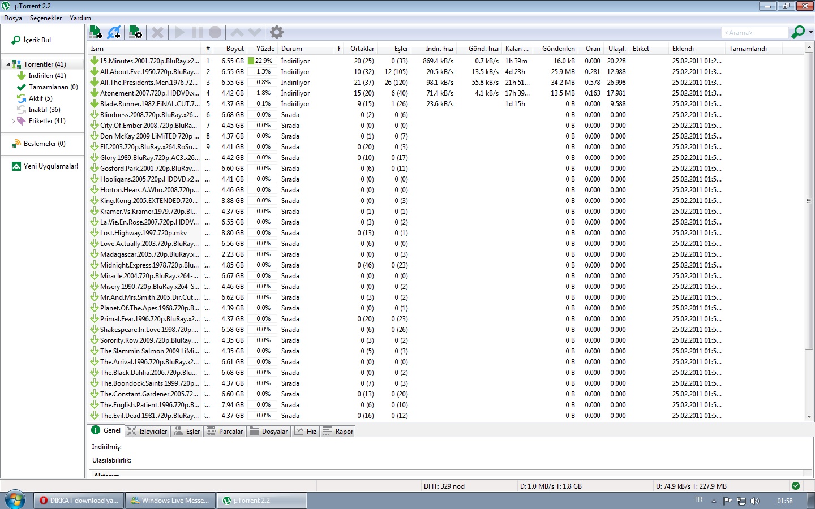Click the Start torrent play icon
815x509 pixels.
(179, 32)
